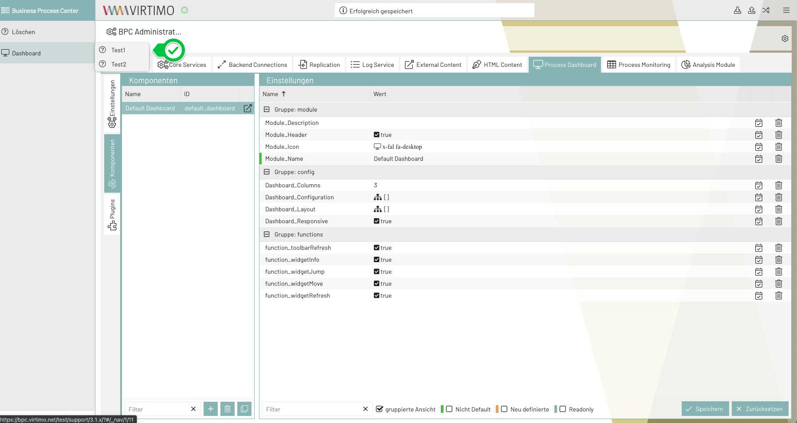Viewport: 797px width, 423px height.
Task: Click reset icon for Dashboard_Columns row
Action: 759,185
